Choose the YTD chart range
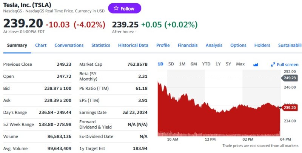Viewport: 302px width, 153px height. pos(206,64)
